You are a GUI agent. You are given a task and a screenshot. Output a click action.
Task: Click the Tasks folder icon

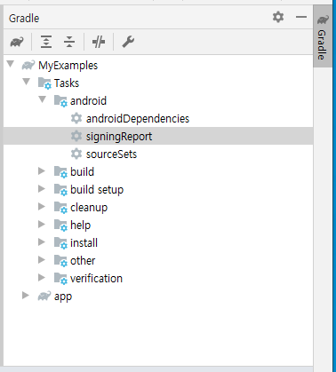(x=44, y=83)
